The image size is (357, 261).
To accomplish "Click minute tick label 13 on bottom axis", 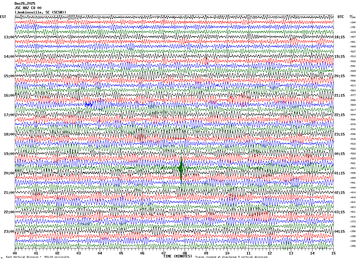I will pos(291,253).
